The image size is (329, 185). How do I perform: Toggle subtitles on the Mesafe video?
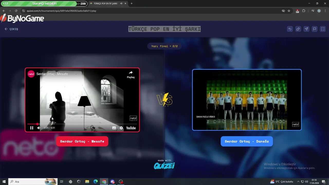click(114, 128)
